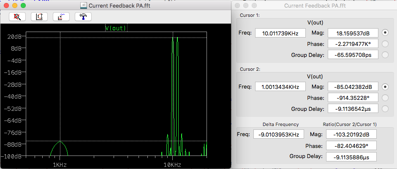Click the Cursor 2 section heading
397x169 pixels.
point(250,69)
